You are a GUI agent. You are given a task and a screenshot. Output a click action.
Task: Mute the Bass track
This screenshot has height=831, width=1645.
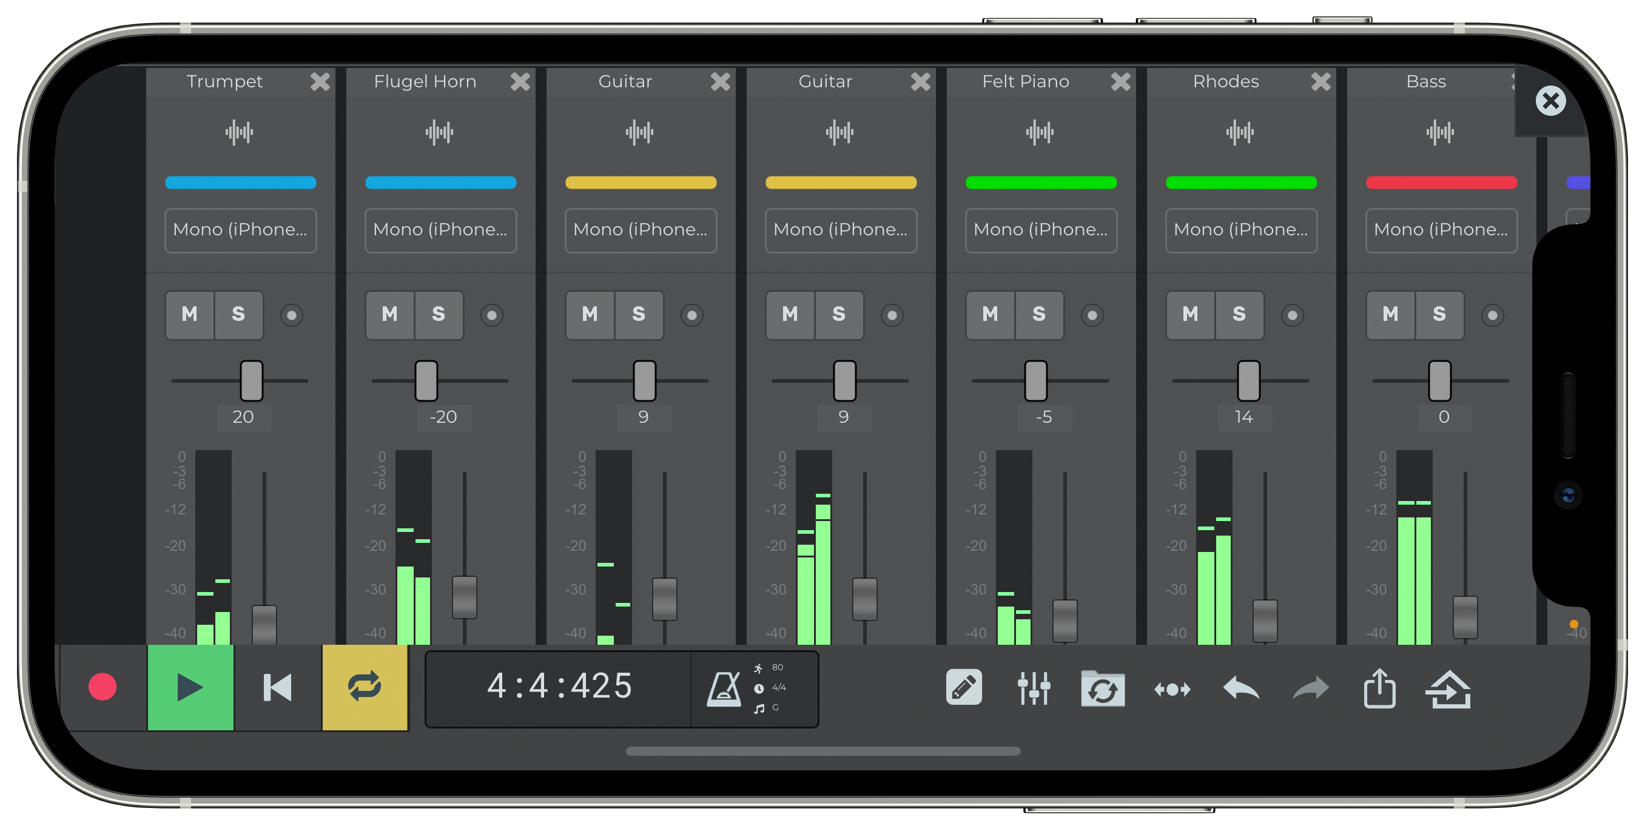point(1390,315)
